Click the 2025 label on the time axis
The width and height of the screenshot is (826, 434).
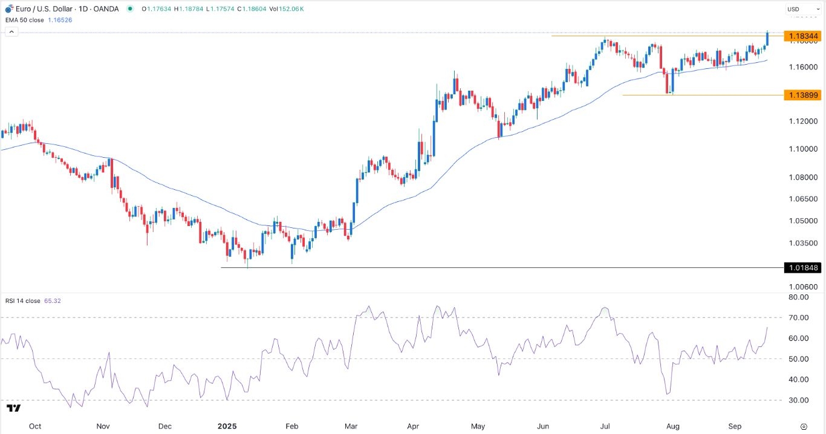click(227, 426)
